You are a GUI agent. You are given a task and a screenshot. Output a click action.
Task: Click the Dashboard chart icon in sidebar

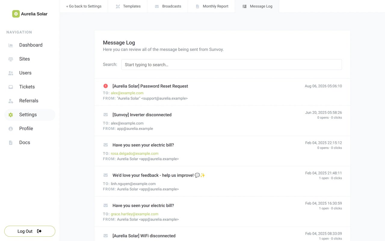(11, 45)
